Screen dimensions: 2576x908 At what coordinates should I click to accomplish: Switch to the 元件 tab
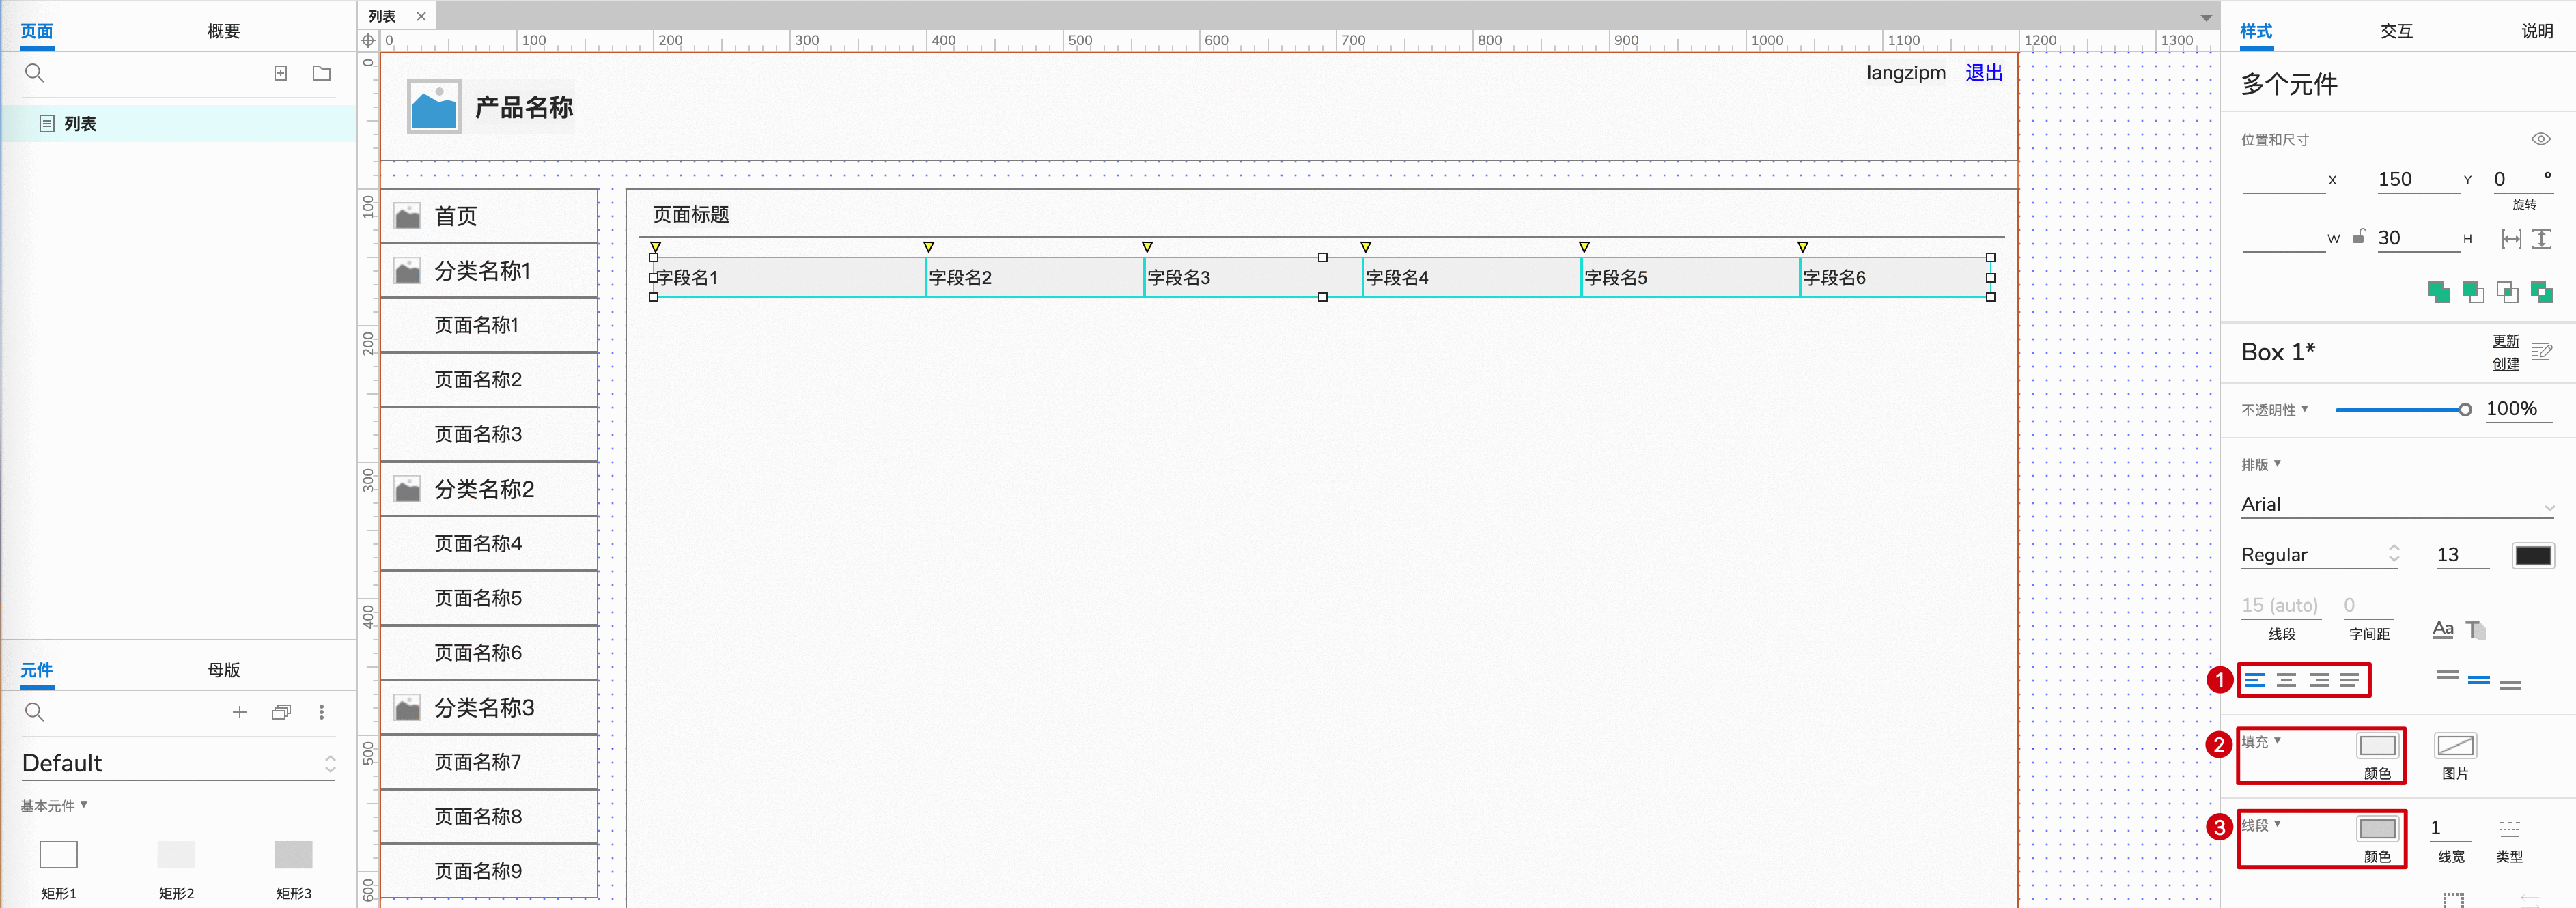pos(37,670)
